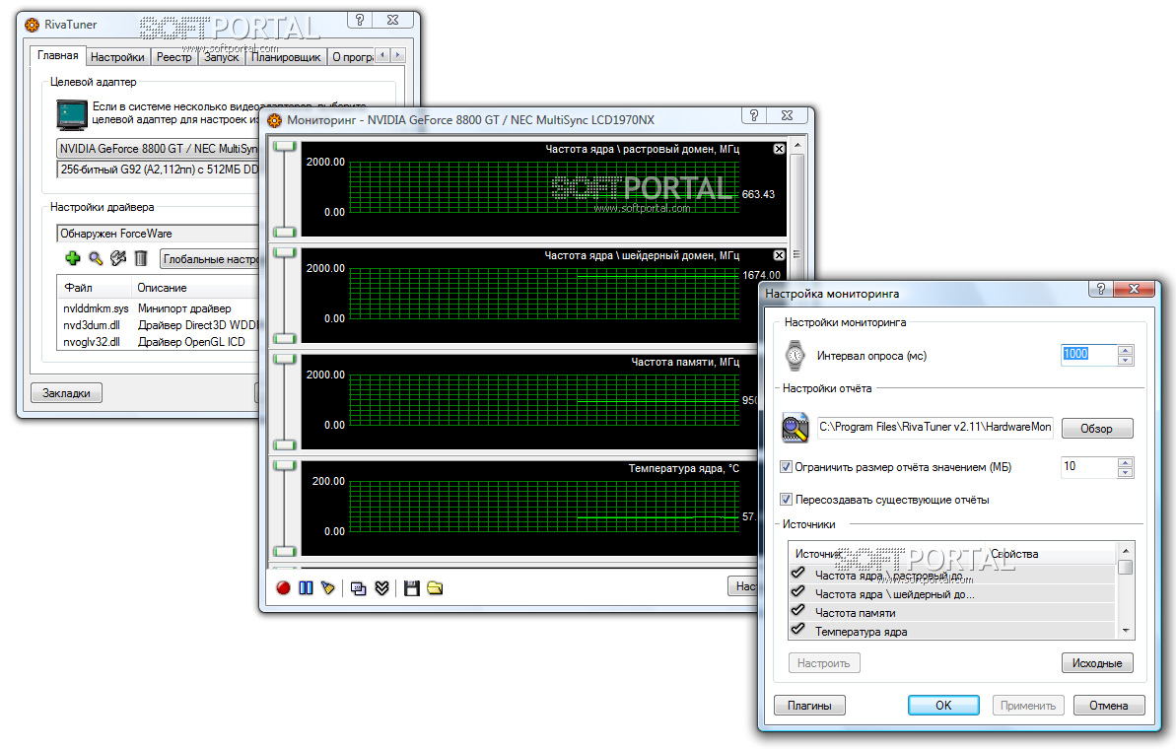
Task: Click the Плагины button
Action: (809, 706)
